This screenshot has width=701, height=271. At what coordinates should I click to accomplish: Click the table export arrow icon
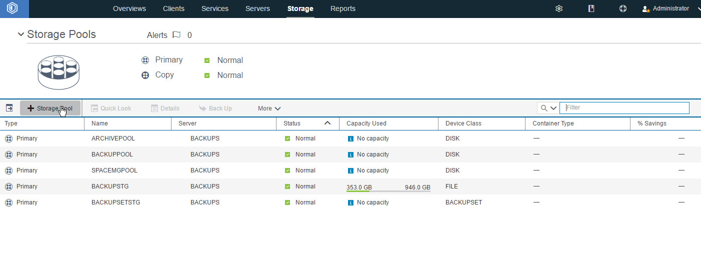[x=9, y=108]
